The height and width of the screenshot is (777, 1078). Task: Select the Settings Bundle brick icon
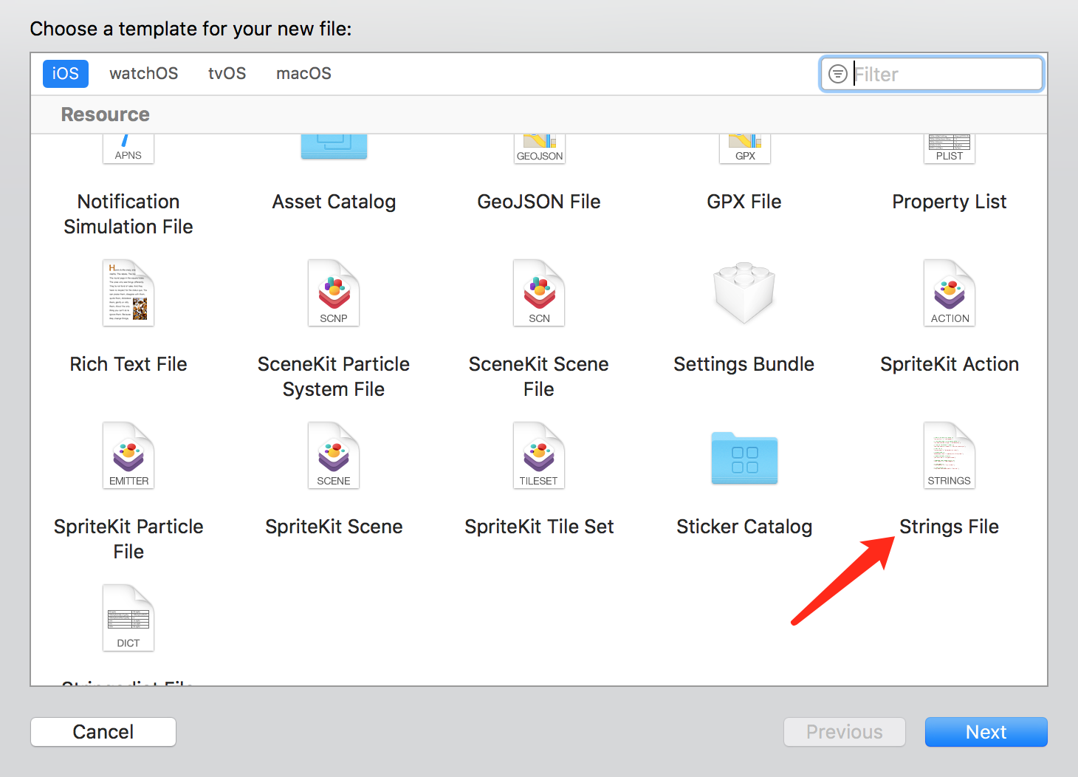pos(744,292)
